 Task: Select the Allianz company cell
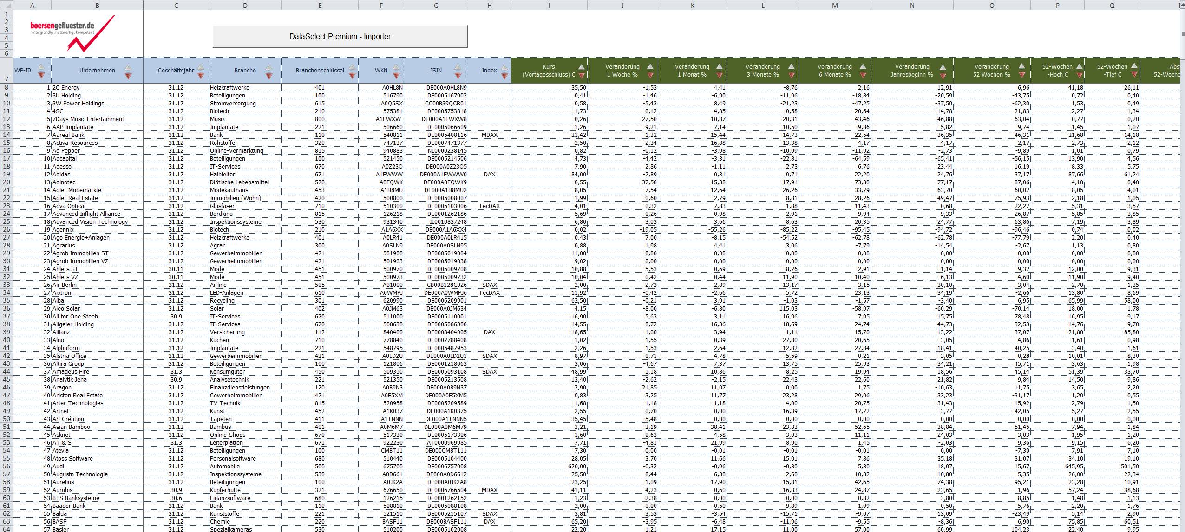point(97,332)
